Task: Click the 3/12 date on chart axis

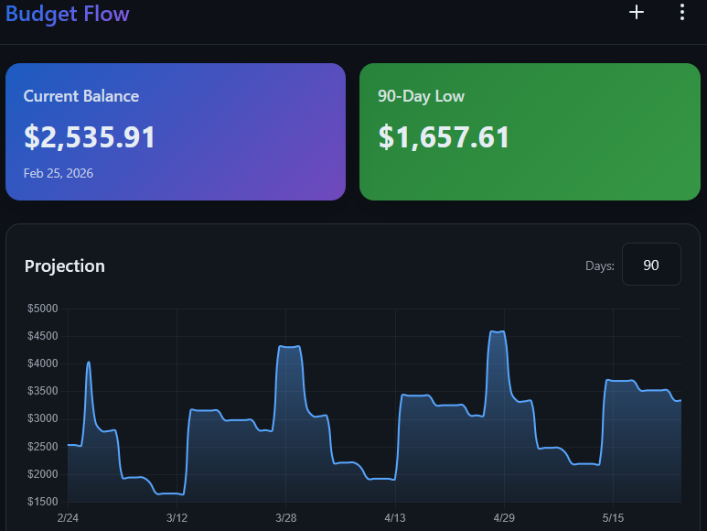Action: click(177, 517)
